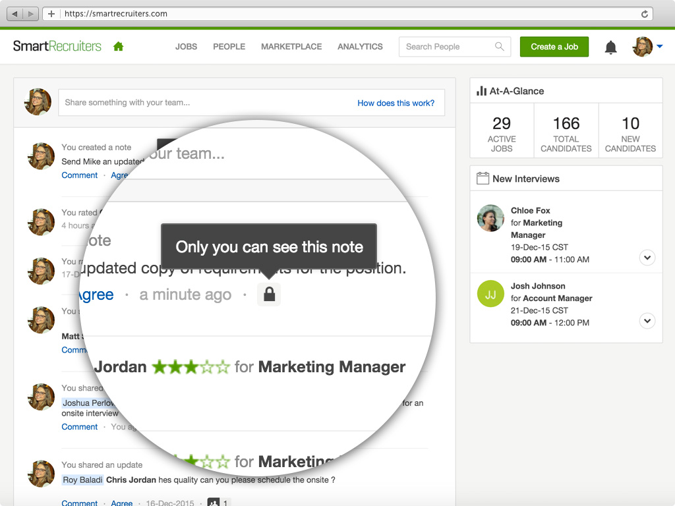Focus the Search People field
675x506 pixels.
[x=455, y=47]
